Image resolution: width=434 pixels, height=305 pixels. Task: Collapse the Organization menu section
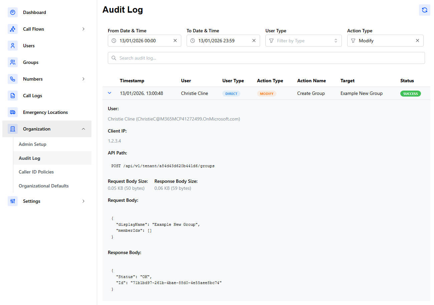(83, 129)
